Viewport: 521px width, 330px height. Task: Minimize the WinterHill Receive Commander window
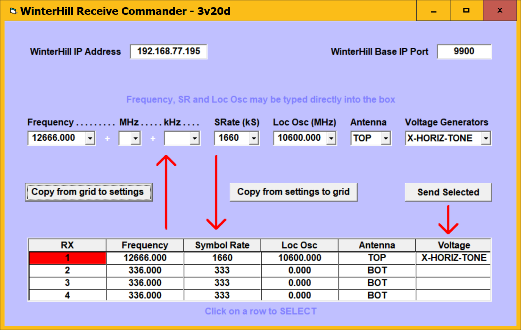click(433, 11)
